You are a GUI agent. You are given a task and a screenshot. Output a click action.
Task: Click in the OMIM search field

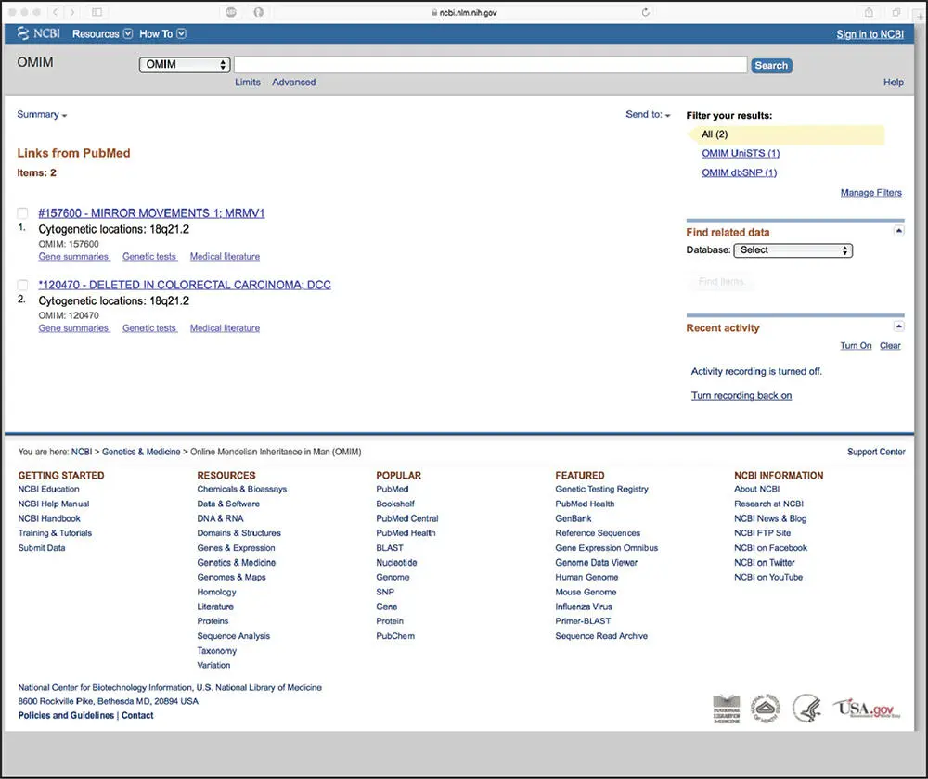tap(491, 65)
